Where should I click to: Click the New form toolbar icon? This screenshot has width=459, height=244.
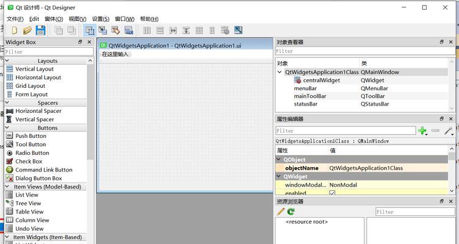pos(13,30)
